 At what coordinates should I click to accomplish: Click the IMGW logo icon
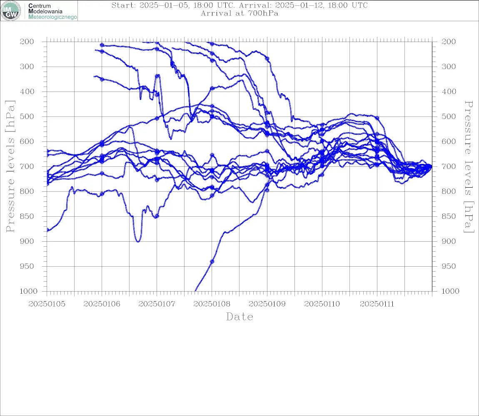11,11
